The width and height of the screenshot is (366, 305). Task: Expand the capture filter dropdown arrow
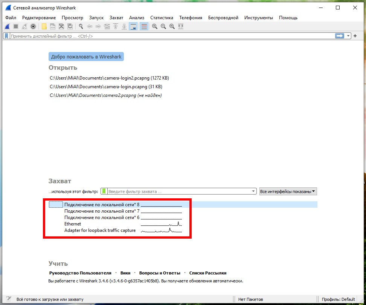coord(253,191)
